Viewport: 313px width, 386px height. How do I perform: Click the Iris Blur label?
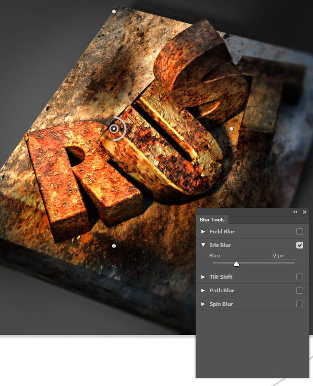click(x=220, y=245)
